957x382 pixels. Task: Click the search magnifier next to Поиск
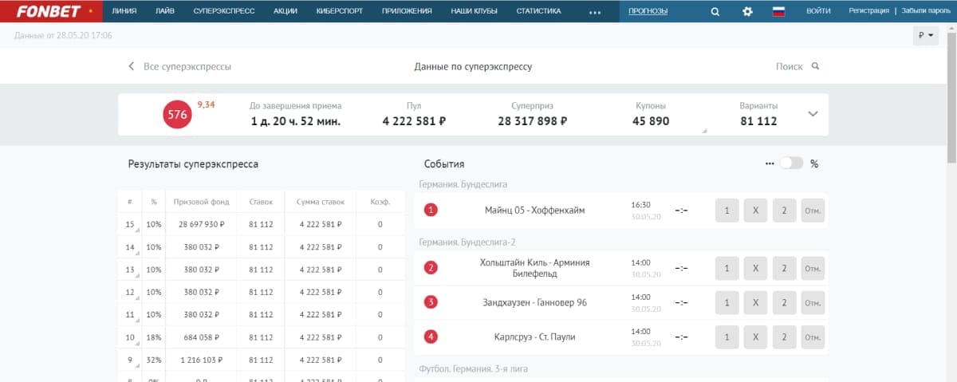coord(815,66)
